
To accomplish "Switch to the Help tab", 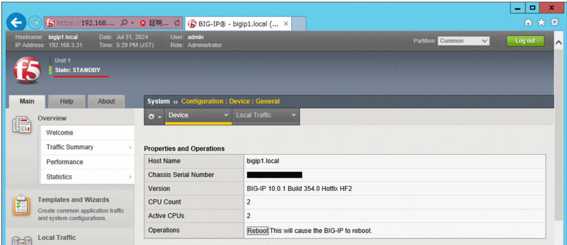I will 66,101.
